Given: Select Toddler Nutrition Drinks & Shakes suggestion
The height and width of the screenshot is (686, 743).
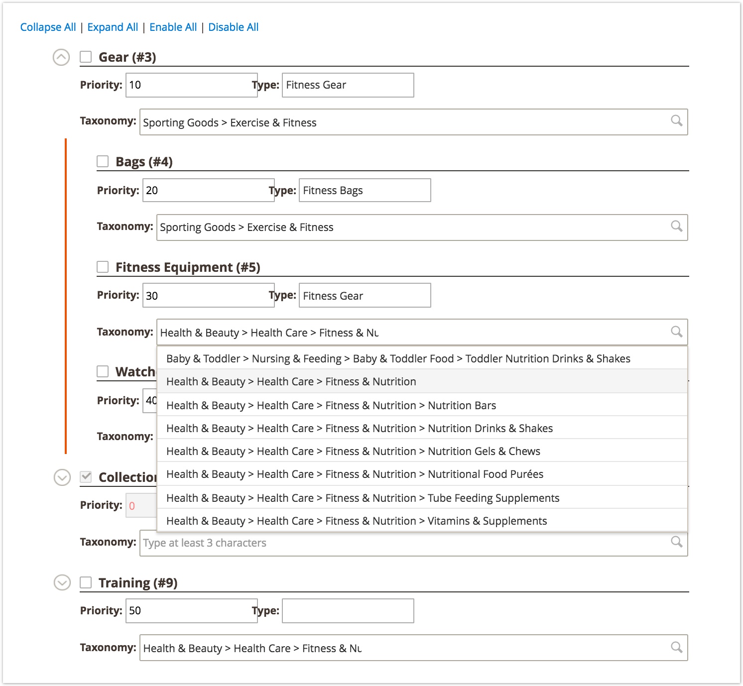Looking at the screenshot, I should click(x=422, y=358).
